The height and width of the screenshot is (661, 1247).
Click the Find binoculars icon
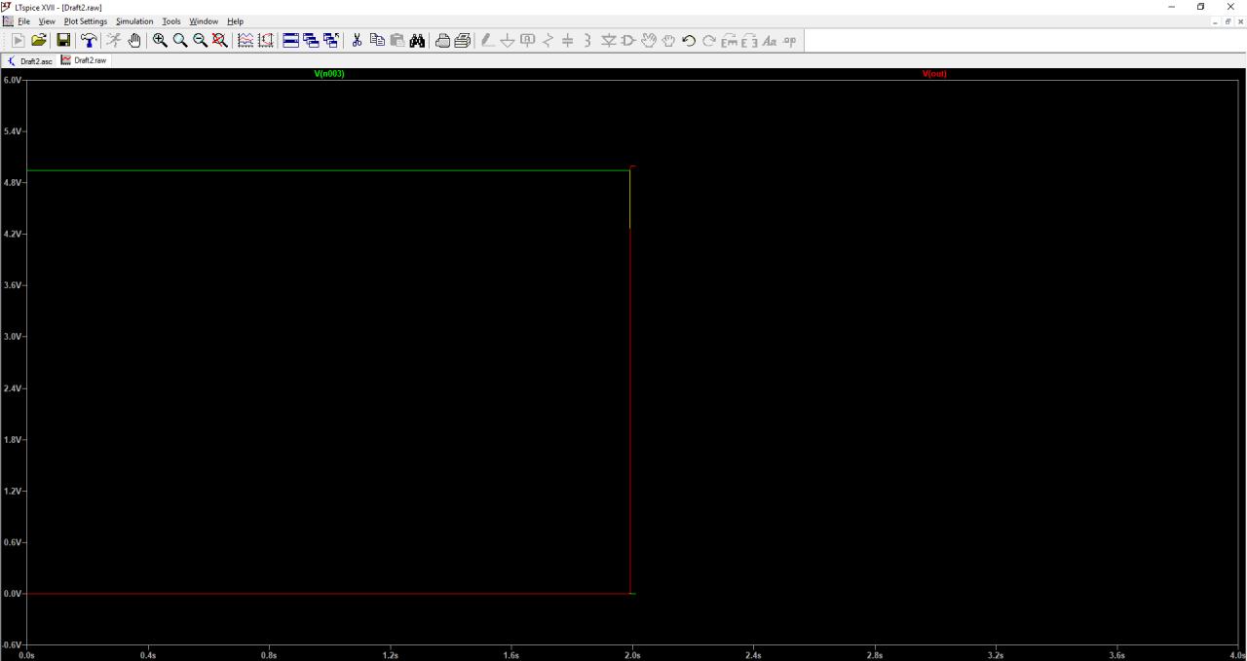click(417, 40)
